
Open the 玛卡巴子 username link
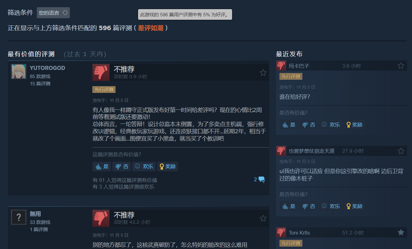[299, 66]
